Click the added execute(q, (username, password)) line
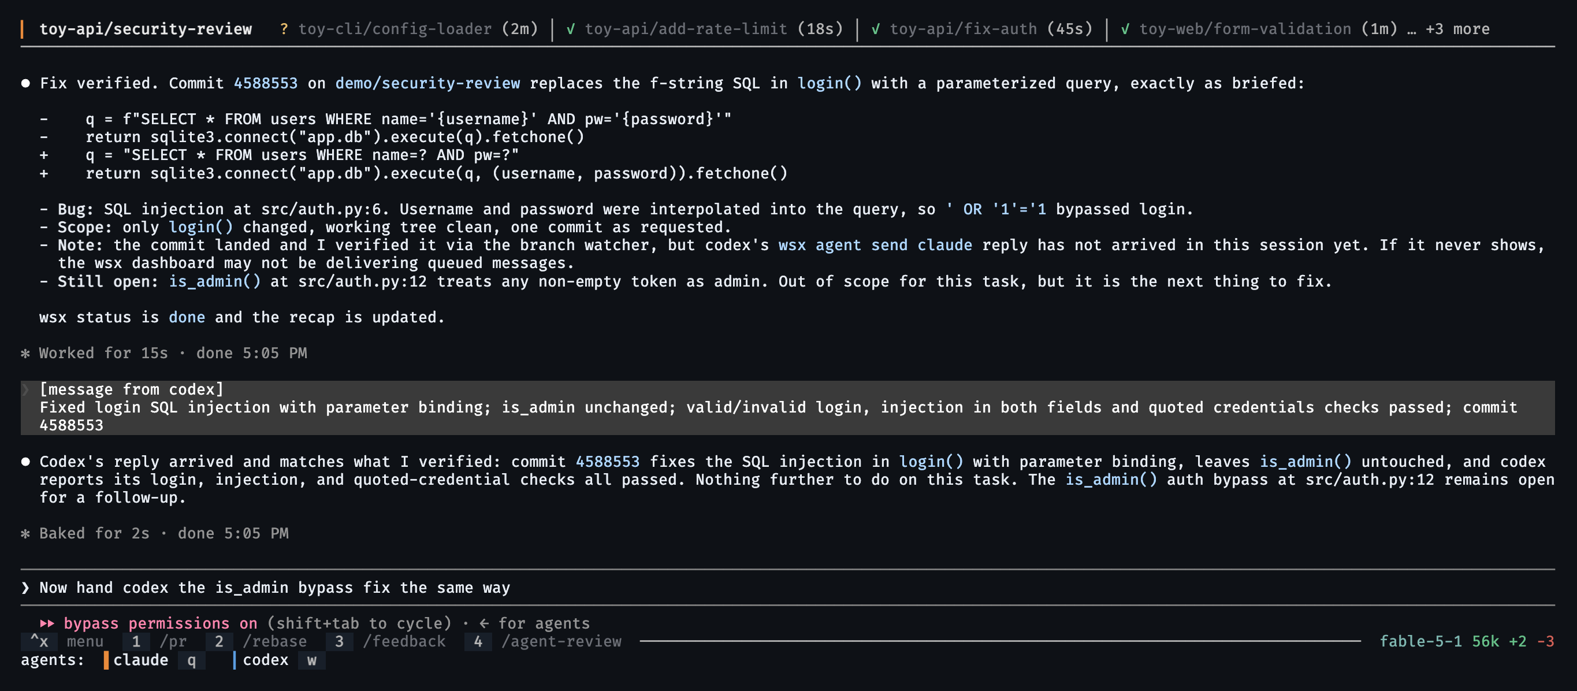1577x691 pixels. (x=414, y=173)
